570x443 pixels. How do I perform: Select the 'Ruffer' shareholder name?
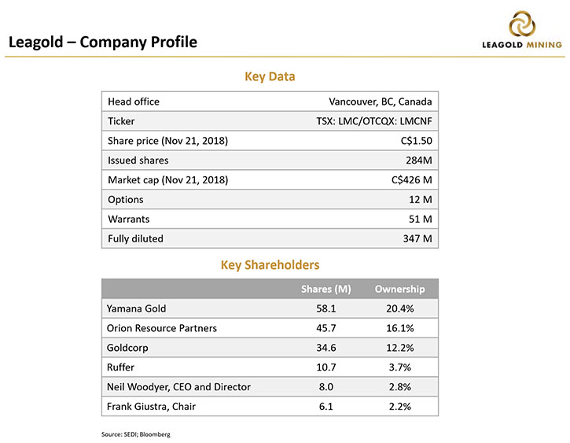[x=120, y=367]
